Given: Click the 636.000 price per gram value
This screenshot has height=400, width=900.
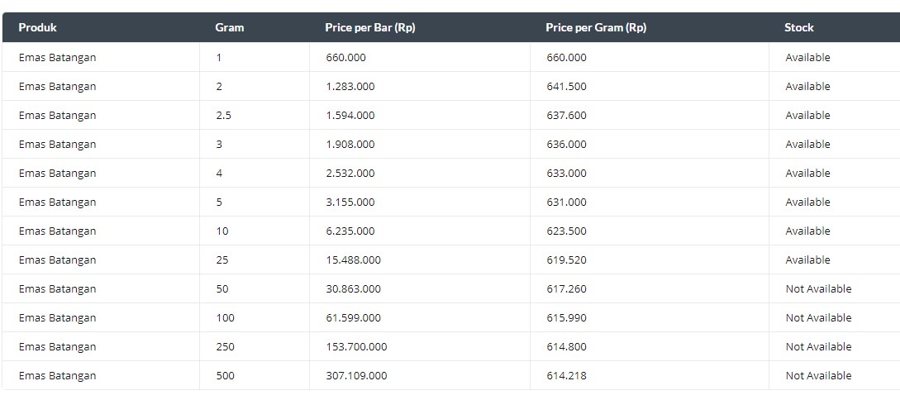Looking at the screenshot, I should click(566, 144).
